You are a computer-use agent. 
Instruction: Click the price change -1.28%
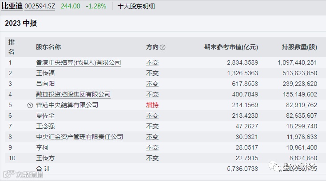tap(96, 6)
